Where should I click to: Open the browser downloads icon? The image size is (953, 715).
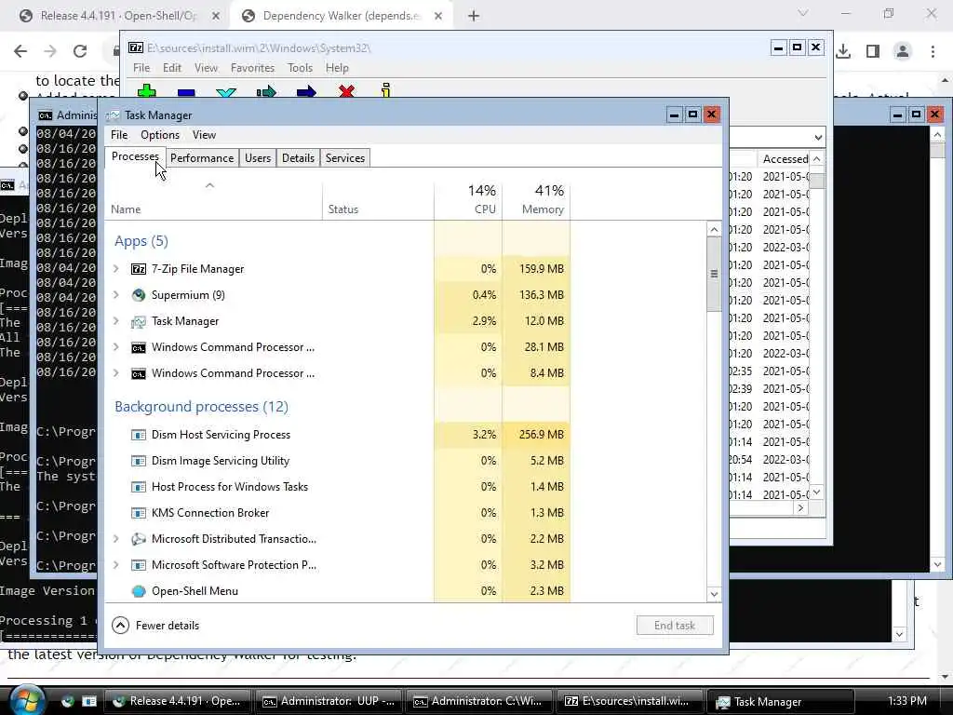843,51
